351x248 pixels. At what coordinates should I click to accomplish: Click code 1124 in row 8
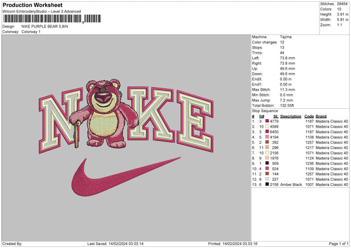309,159
